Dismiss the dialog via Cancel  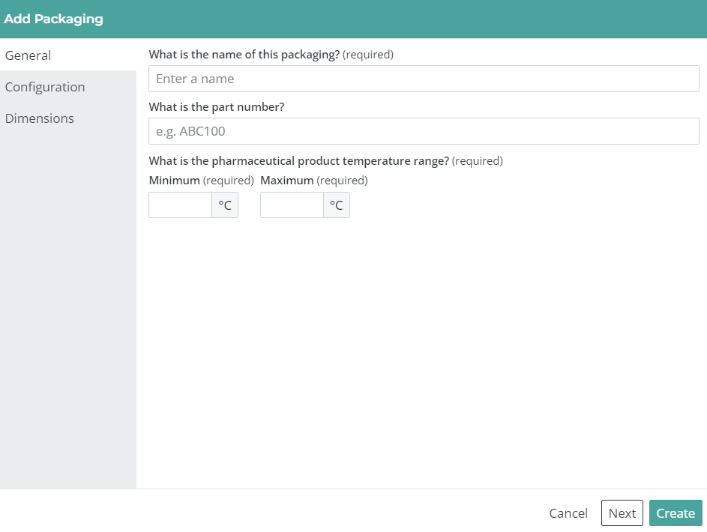point(568,513)
